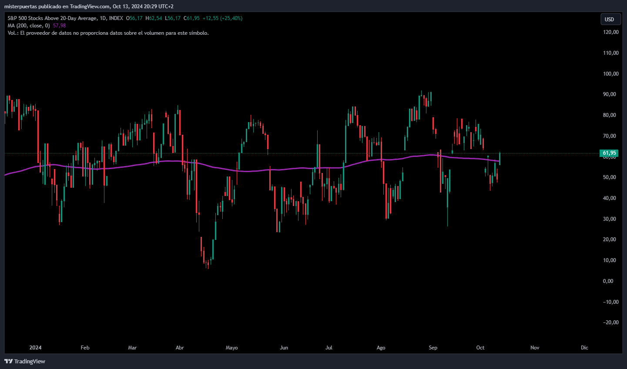
Task: Click the 50,00 price axis label
Action: [610, 177]
